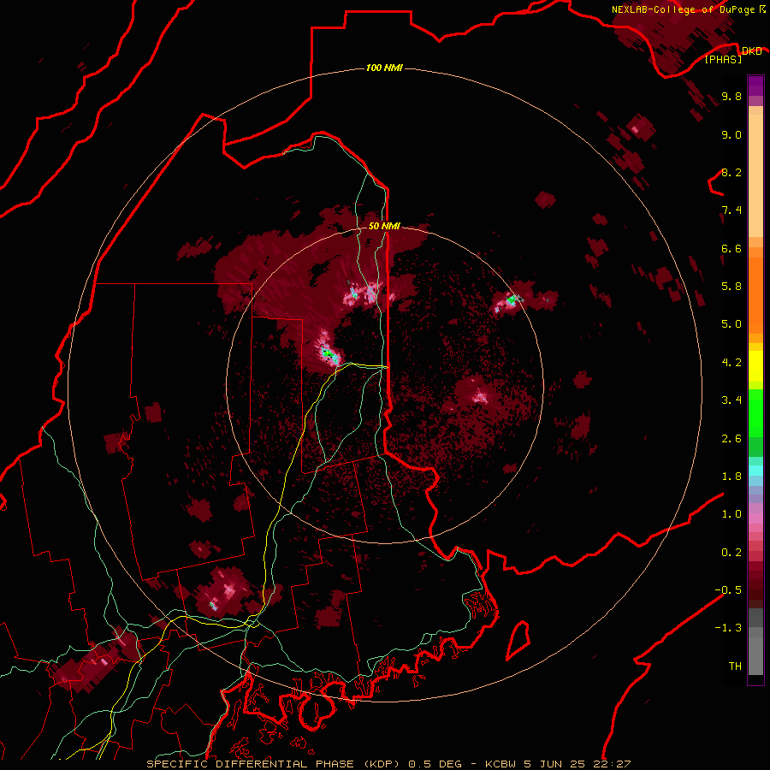The width and height of the screenshot is (770, 770).
Task: Pick the cyan band on the color bar
Action: point(755,471)
